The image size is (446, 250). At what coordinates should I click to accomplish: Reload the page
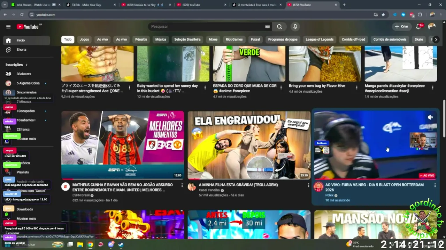pos(22,15)
